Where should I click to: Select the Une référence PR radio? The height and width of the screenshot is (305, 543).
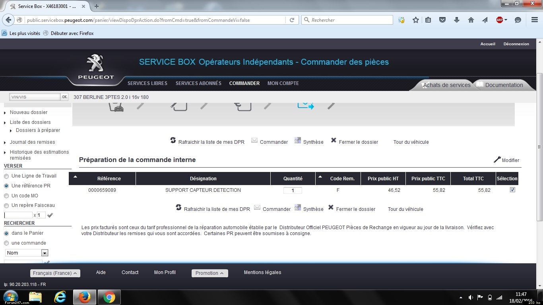coord(6,186)
